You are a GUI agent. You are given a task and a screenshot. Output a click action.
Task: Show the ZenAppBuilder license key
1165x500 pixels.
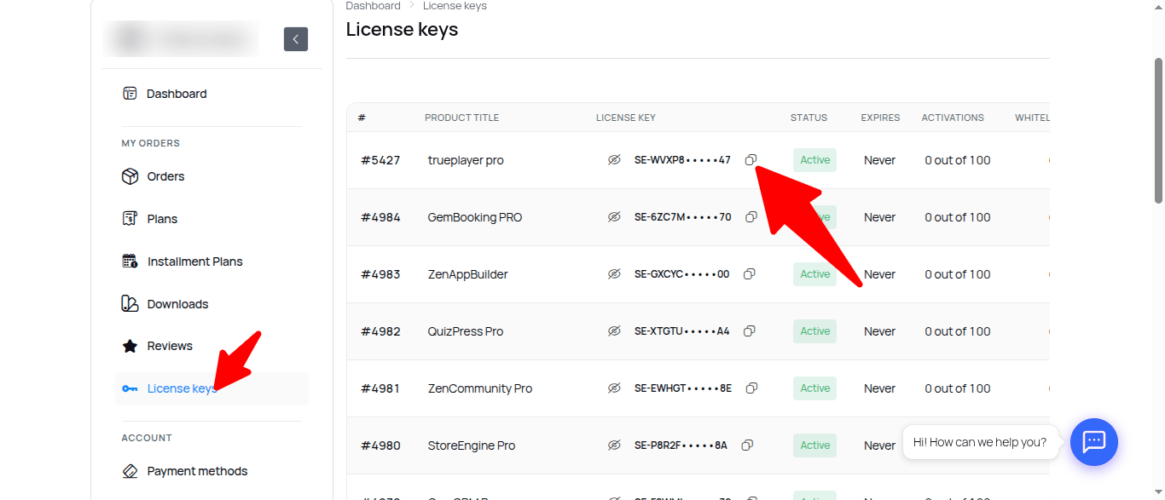tap(614, 274)
